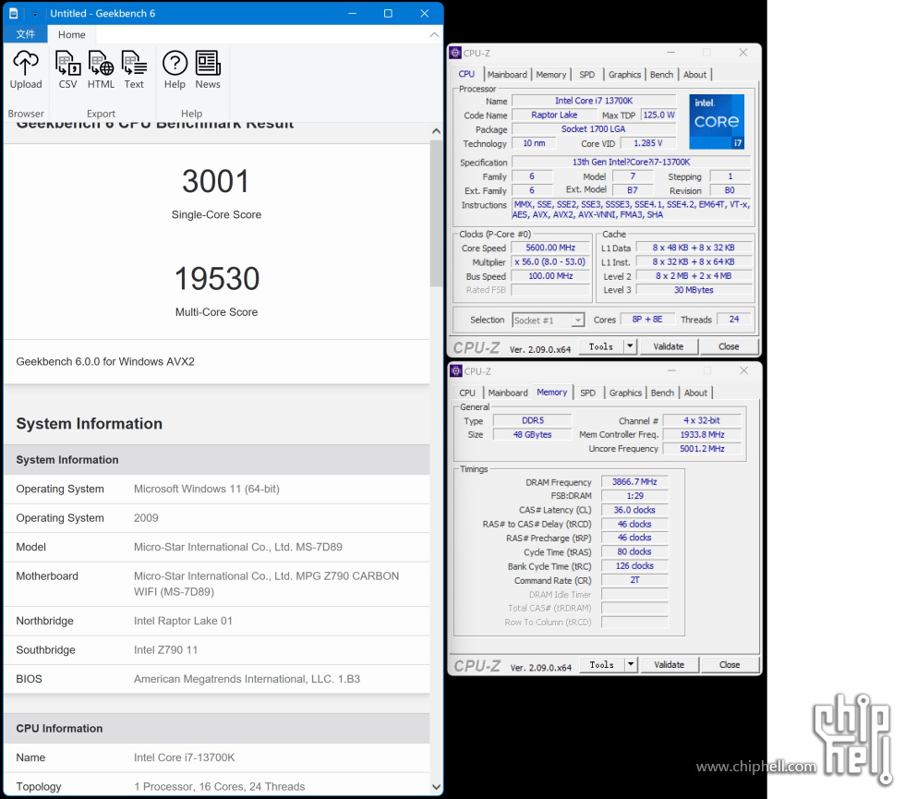The height and width of the screenshot is (799, 905).
Task: Click the Core Speed 5600.00 MHz field
Action: coord(550,248)
